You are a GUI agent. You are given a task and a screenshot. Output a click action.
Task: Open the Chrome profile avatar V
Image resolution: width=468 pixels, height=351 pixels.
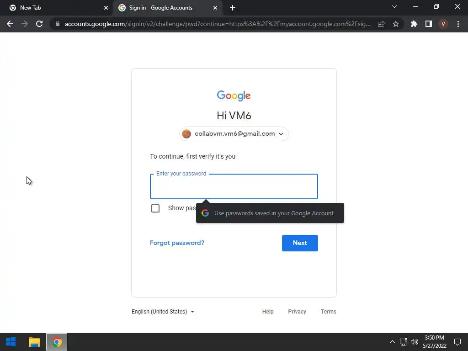tap(443, 24)
